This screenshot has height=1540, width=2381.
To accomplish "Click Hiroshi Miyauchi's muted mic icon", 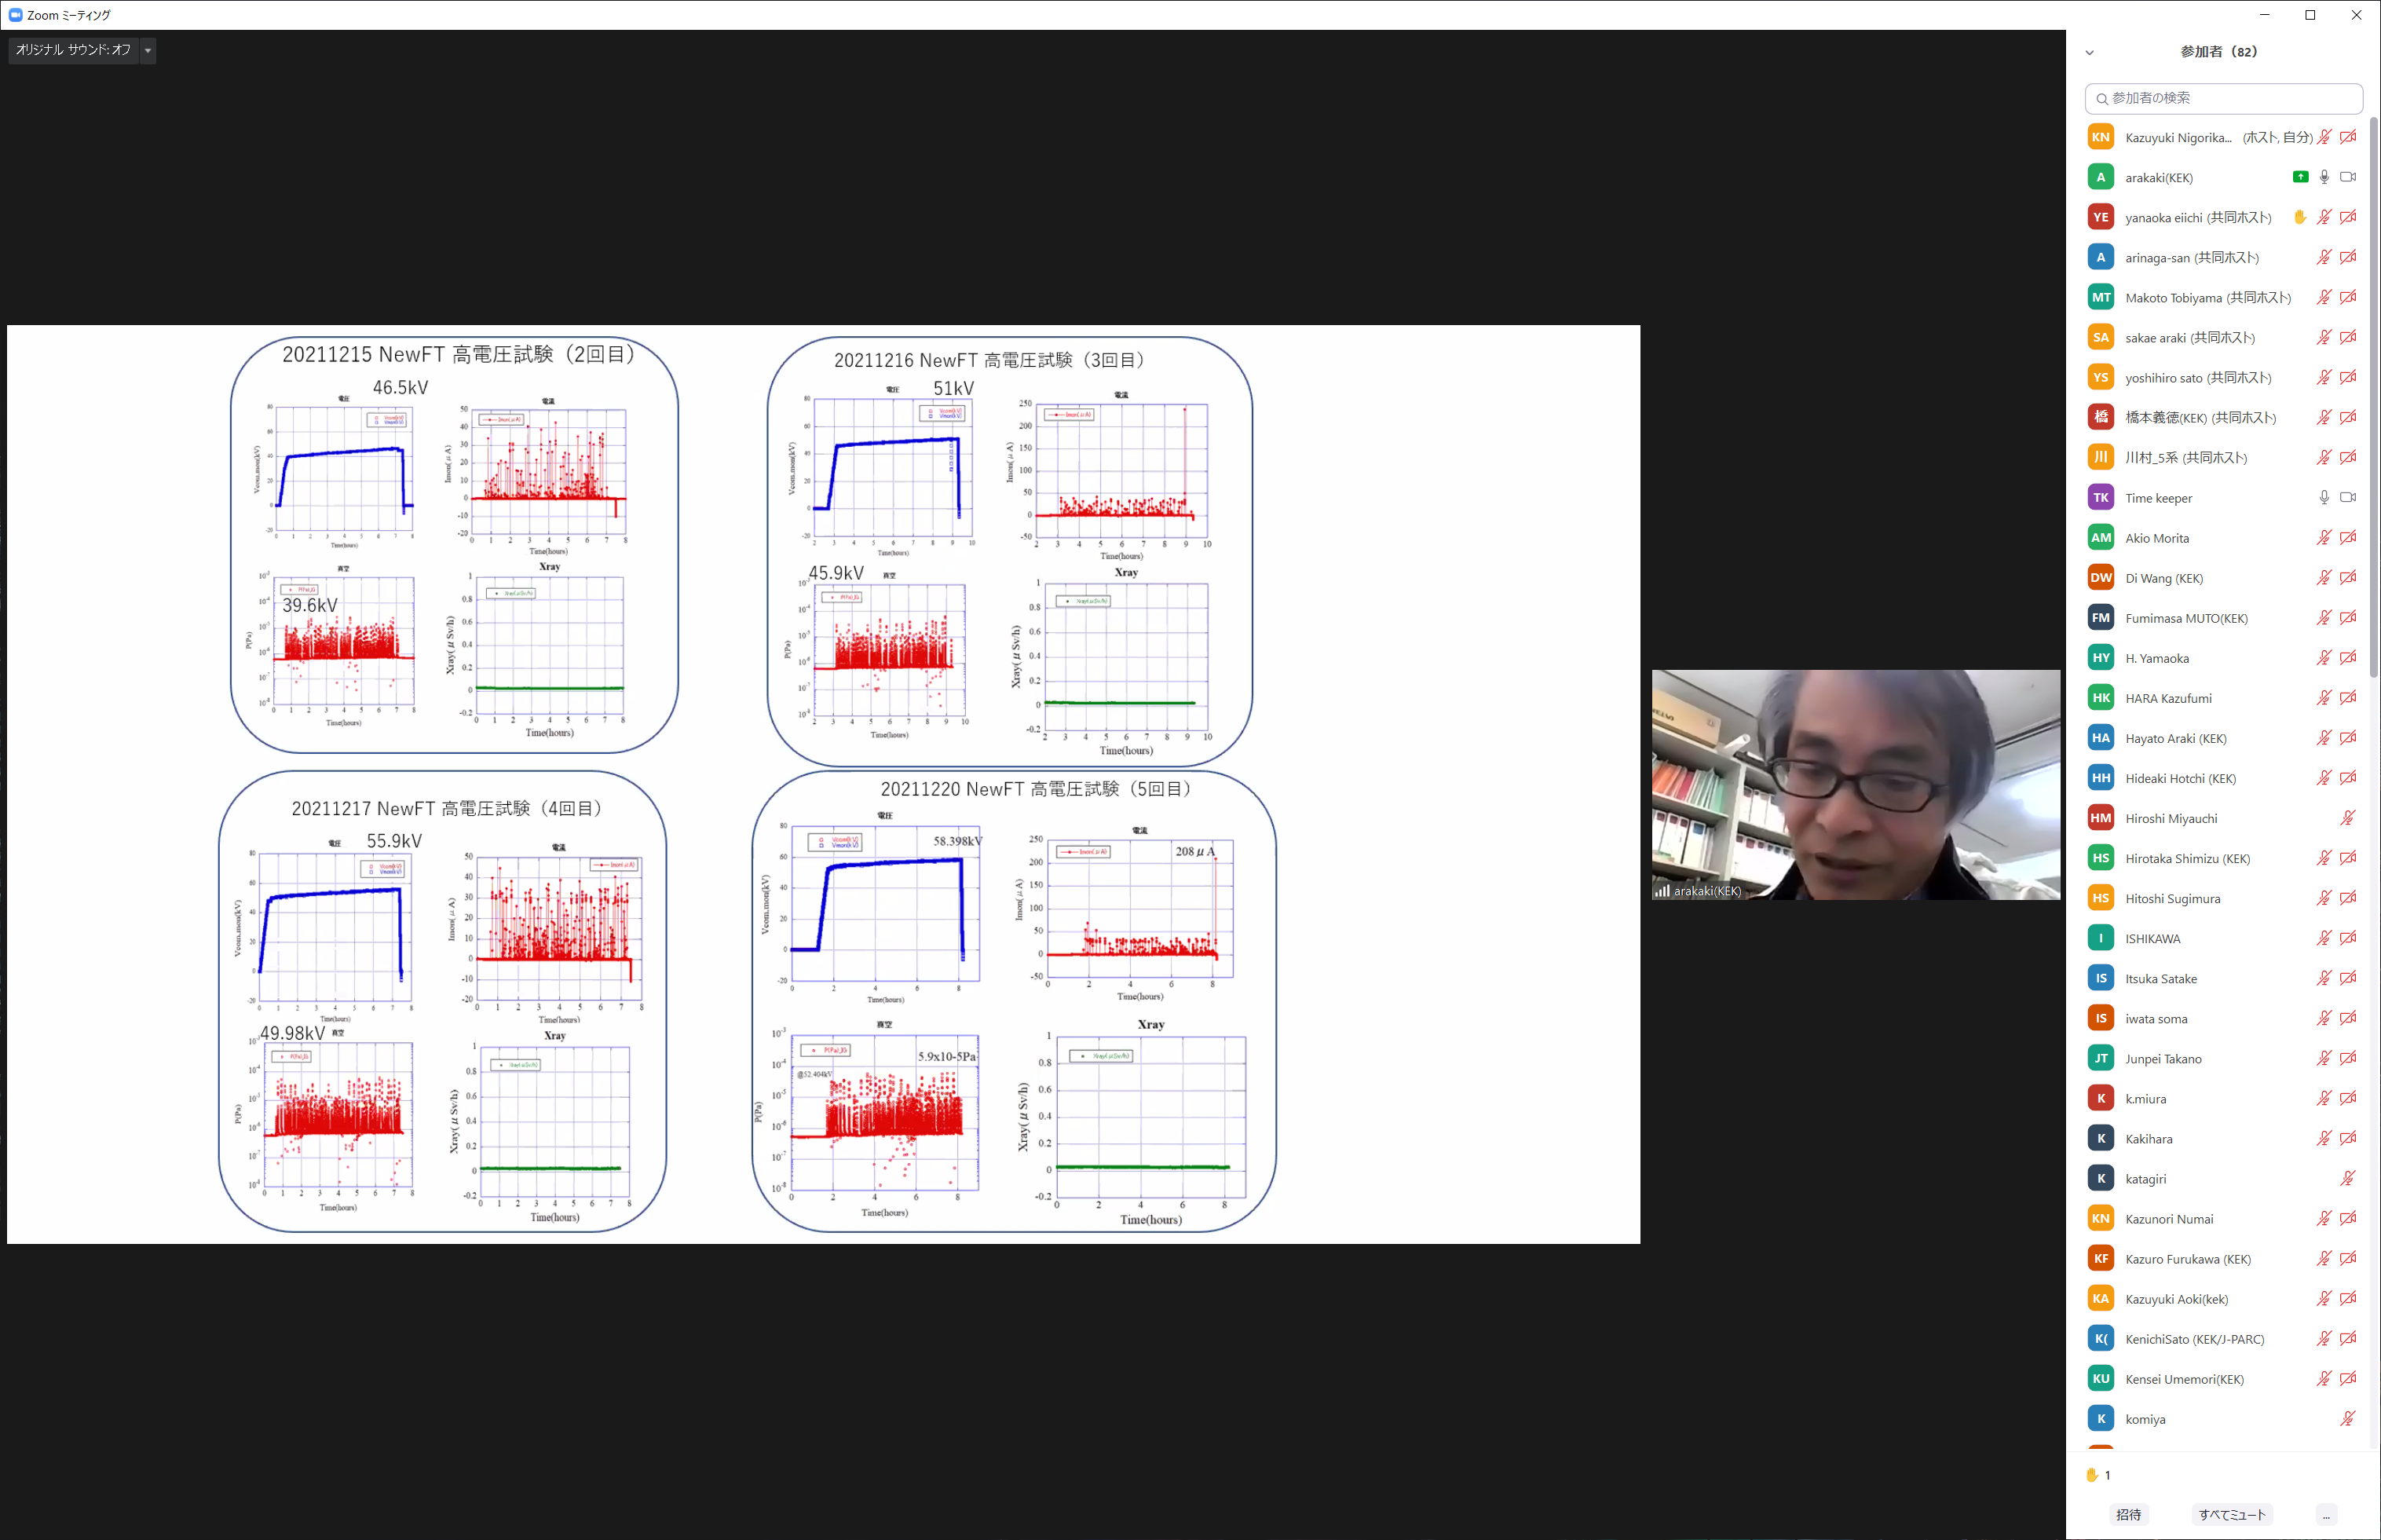I will point(2347,818).
